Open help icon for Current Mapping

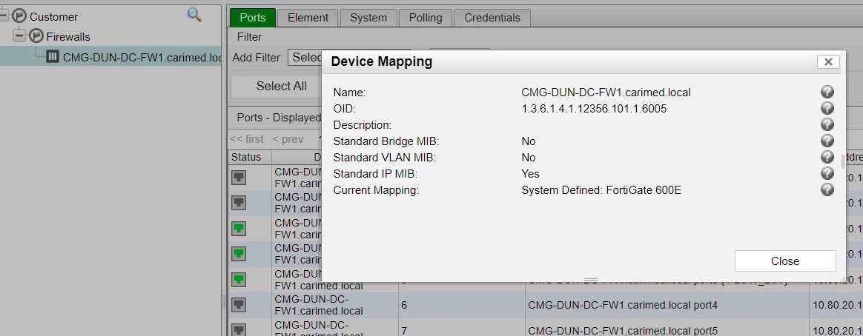[x=827, y=190]
